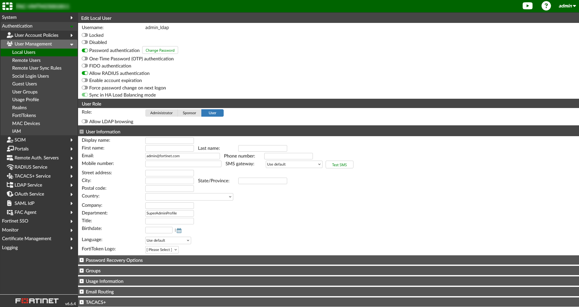Click the Change Password button
Image resolution: width=579 pixels, height=307 pixels.
160,50
